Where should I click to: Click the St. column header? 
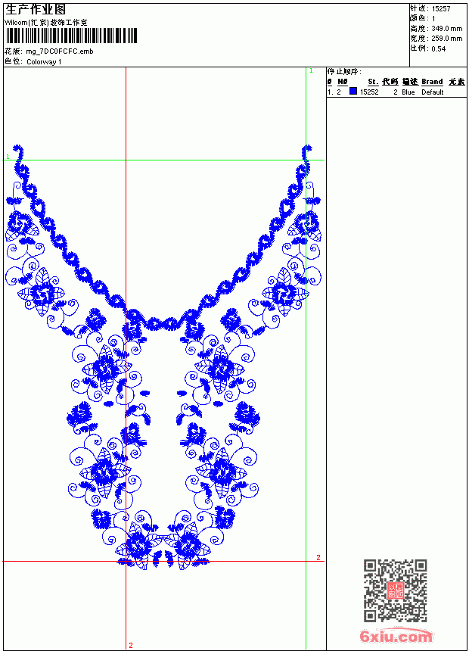373,82
